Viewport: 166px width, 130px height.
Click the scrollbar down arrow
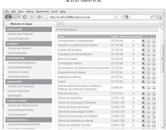click(x=162, y=128)
